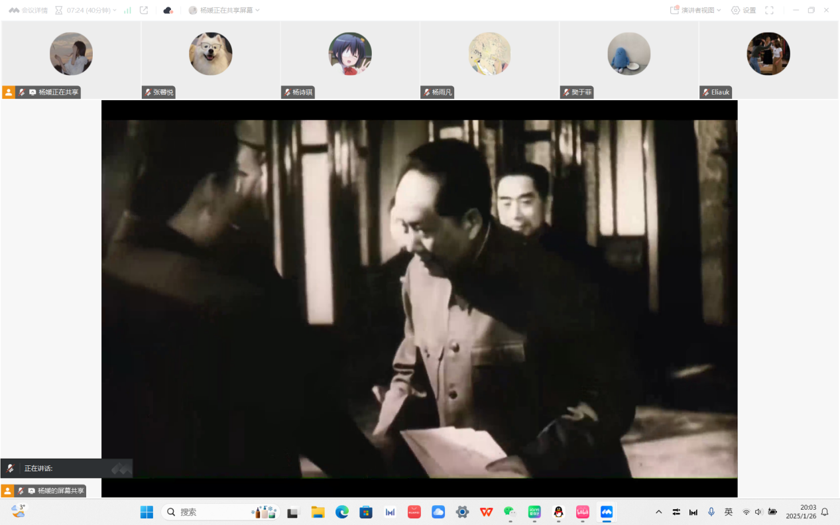Click Eliauk's participant avatar
Viewport: 840px width, 525px height.
768,54
